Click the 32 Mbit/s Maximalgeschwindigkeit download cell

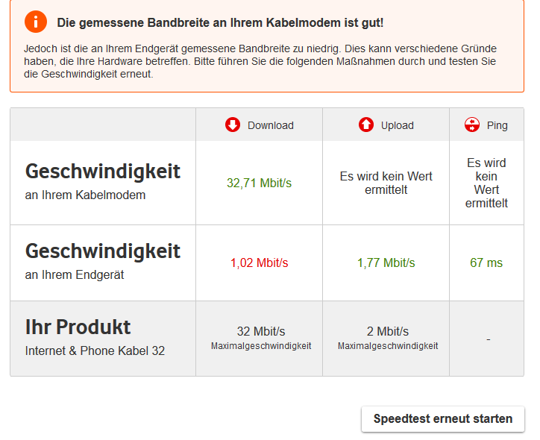pyautogui.click(x=260, y=337)
